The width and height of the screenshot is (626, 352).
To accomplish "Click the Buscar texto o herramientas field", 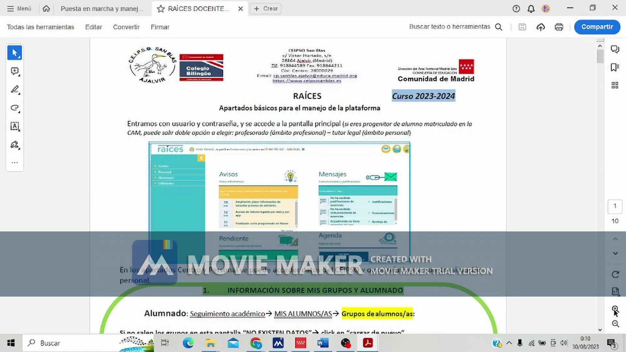I will point(449,27).
